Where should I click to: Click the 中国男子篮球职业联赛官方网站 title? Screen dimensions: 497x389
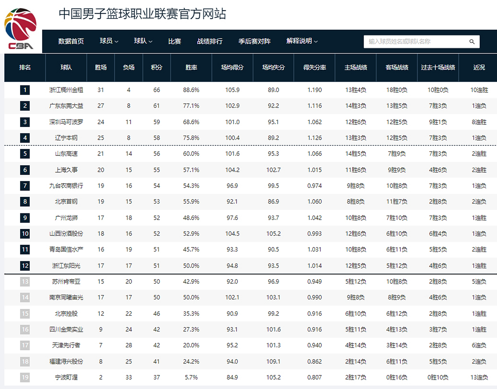pyautogui.click(x=142, y=14)
